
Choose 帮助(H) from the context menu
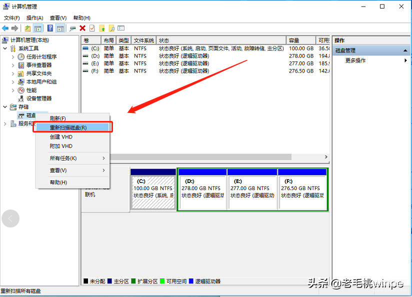coord(73,182)
